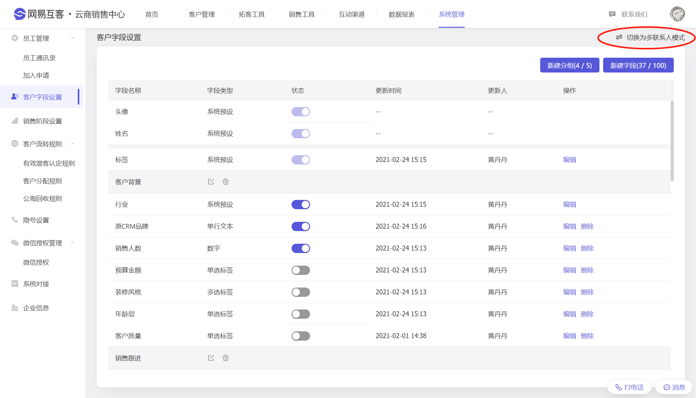Open the 互动渠道 navigation tab
Viewport: 696px width, 398px height.
coord(352,14)
